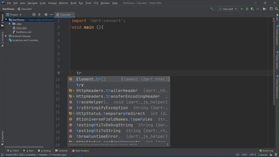Change line separator CRLF in status bar
This screenshot has height=157, width=279.
244,155
